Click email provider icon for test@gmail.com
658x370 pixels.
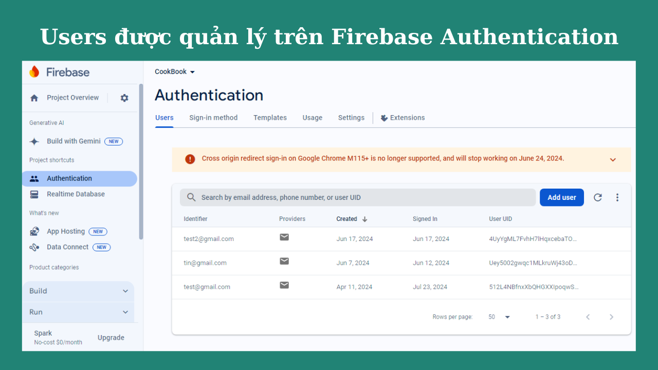click(284, 285)
